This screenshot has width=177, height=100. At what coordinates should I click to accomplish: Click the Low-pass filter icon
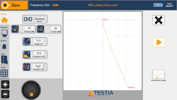(x=27, y=55)
